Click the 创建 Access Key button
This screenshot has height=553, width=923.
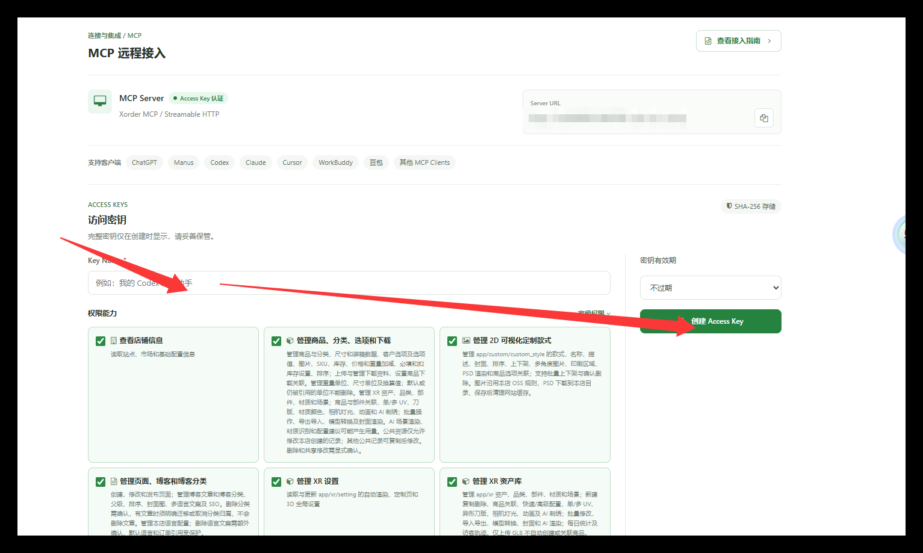click(710, 321)
